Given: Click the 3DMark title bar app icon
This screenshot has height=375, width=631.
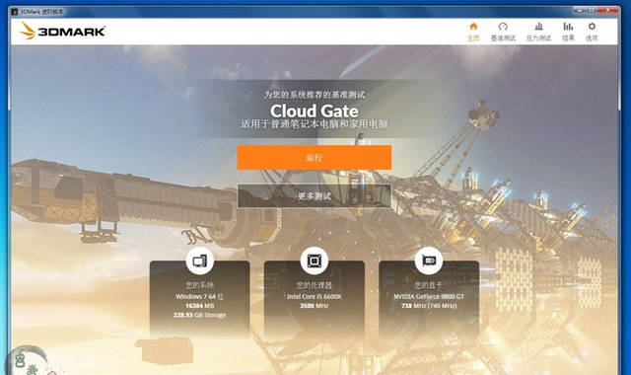Looking at the screenshot, I should [15, 12].
